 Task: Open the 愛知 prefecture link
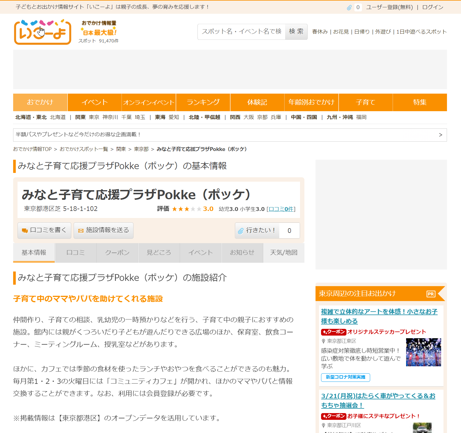pyautogui.click(x=174, y=117)
